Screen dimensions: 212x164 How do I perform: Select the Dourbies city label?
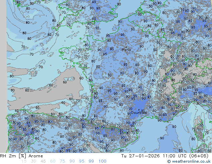coord(139,113)
